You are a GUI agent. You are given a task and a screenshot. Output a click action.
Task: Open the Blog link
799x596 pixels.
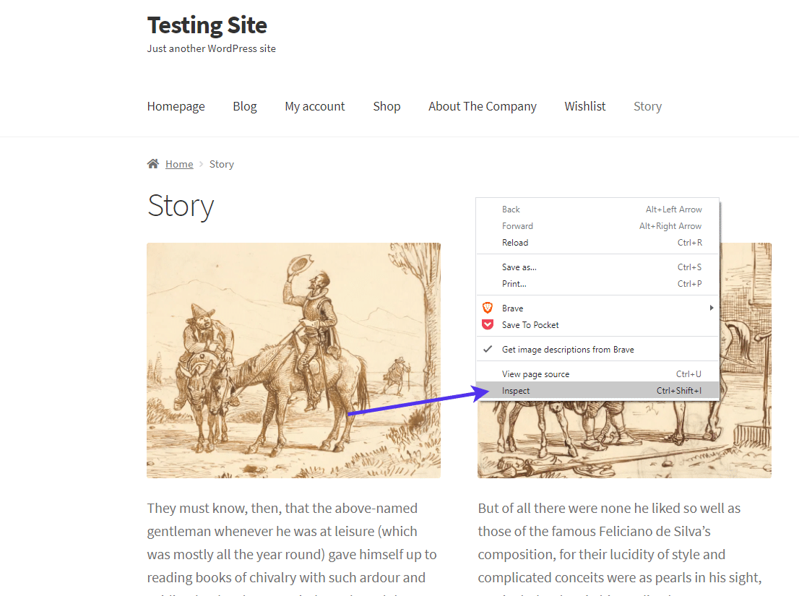[244, 106]
